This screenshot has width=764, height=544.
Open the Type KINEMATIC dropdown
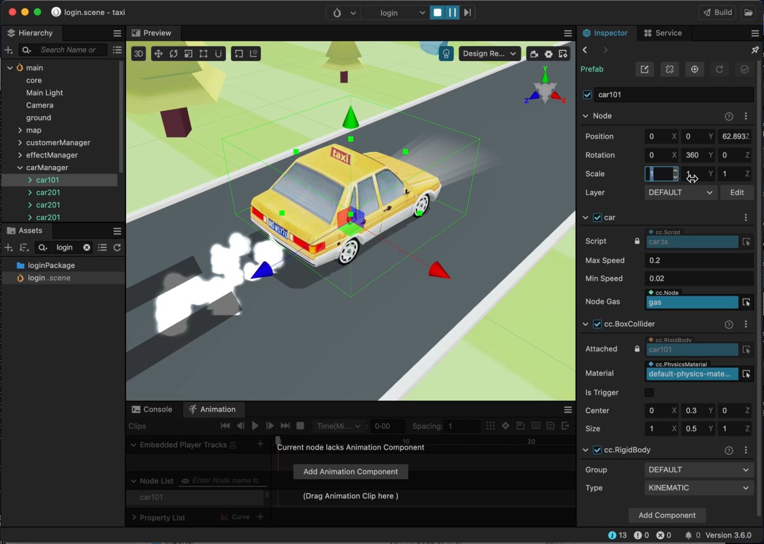pyautogui.click(x=698, y=488)
